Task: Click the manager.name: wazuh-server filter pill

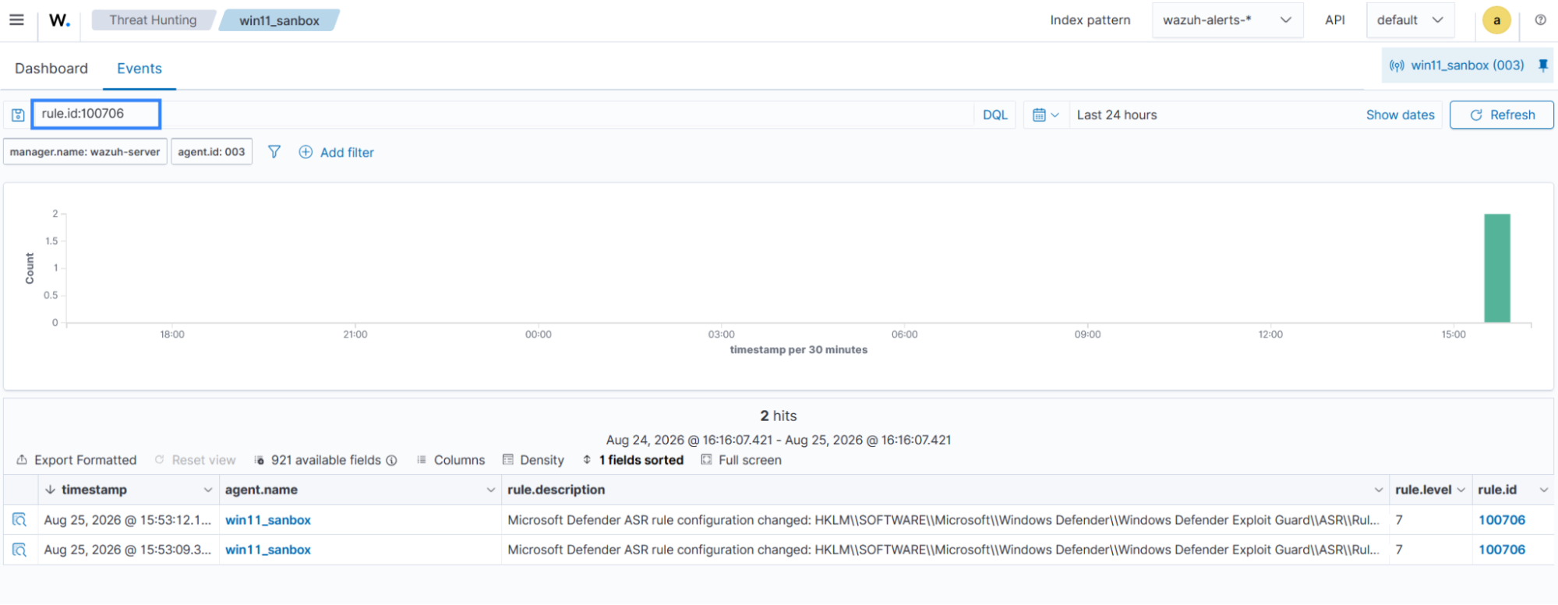Action: click(x=85, y=152)
